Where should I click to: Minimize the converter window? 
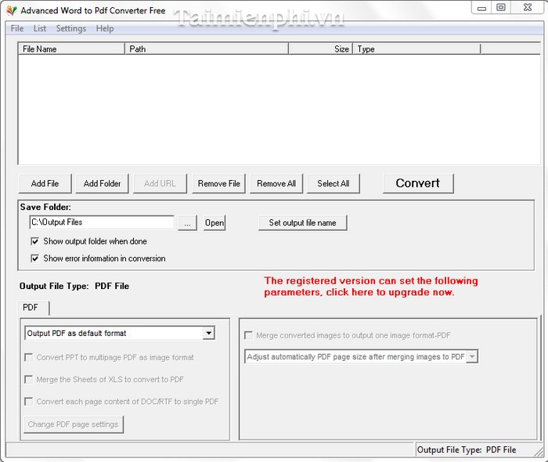pyautogui.click(x=481, y=8)
